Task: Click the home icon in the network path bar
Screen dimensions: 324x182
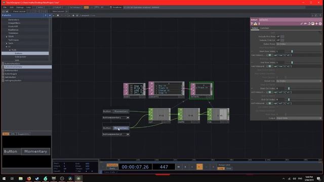Action: point(77,16)
